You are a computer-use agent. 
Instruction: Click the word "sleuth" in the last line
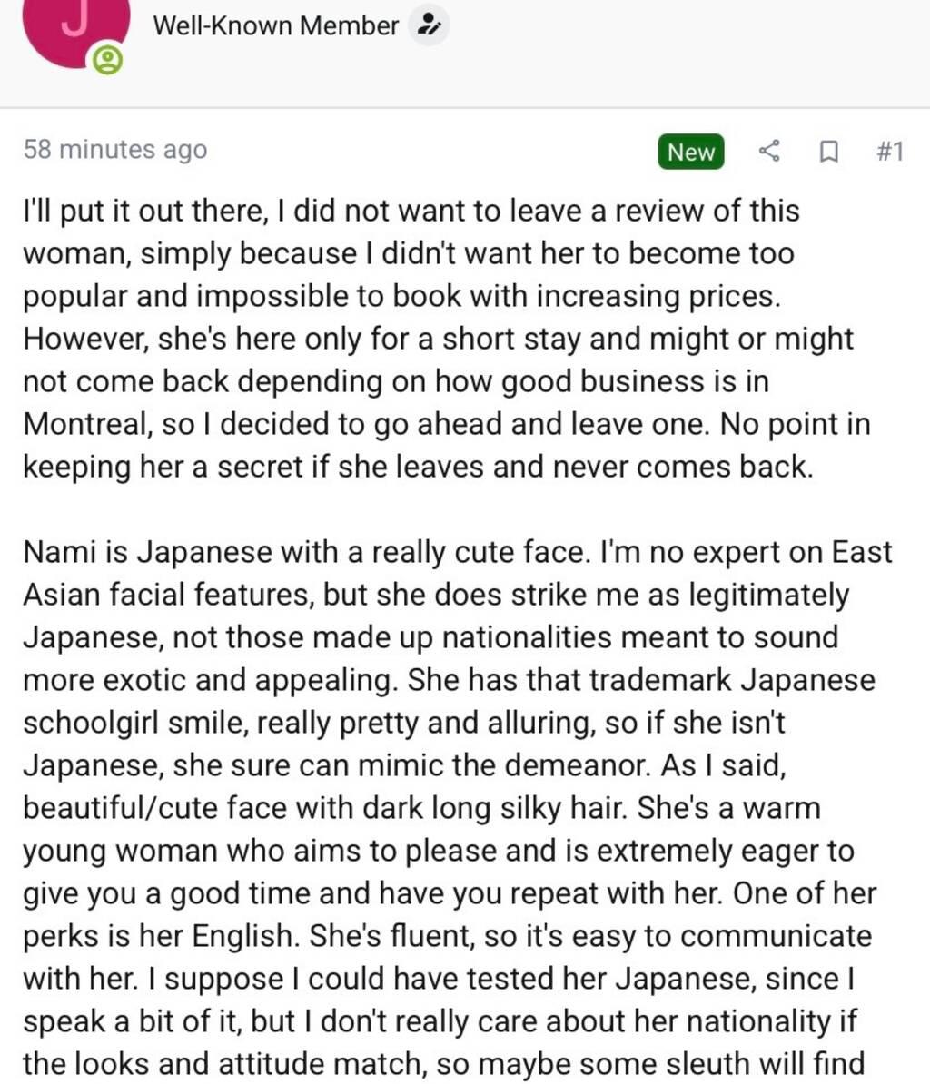click(x=696, y=1063)
